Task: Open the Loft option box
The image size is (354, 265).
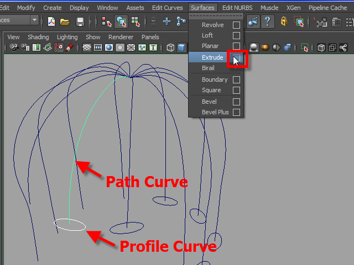Action: click(236, 35)
